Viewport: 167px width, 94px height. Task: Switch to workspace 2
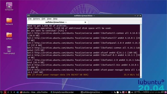(x=8, y=92)
